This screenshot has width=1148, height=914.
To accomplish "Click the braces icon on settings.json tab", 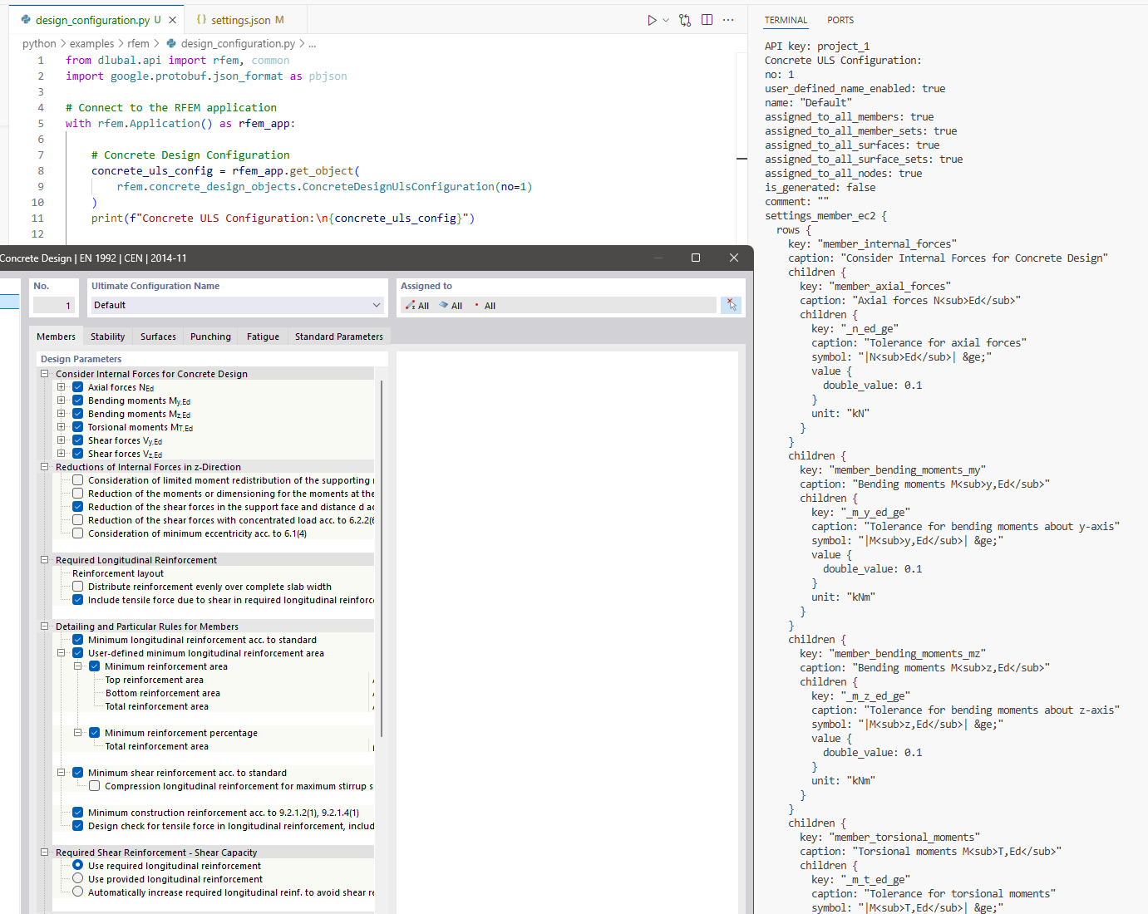I will click(x=203, y=18).
